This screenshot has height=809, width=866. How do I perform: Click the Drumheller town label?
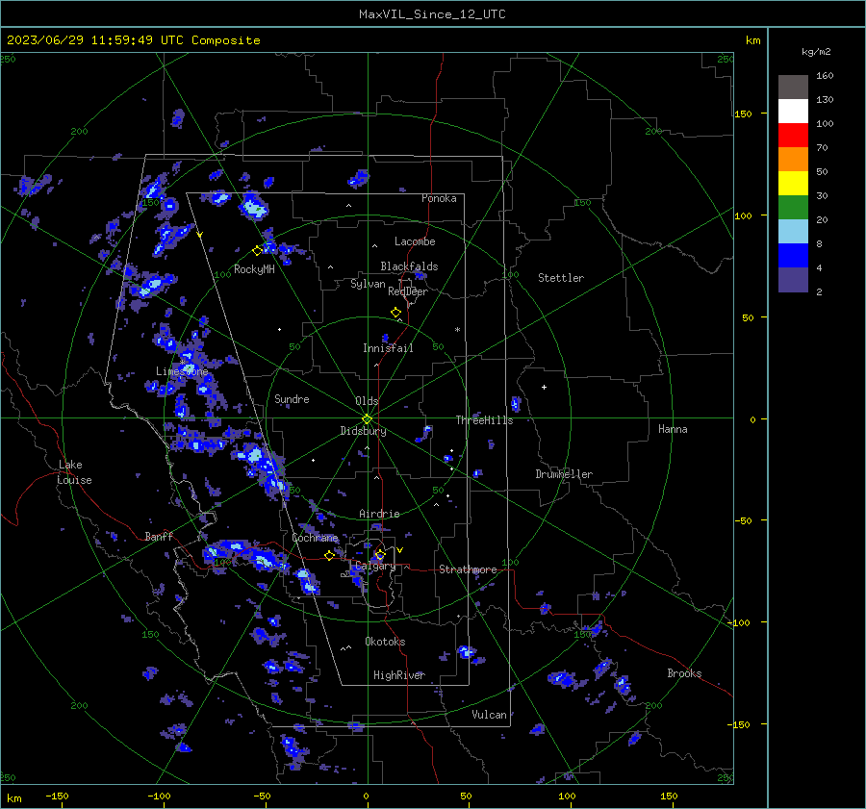click(x=564, y=474)
